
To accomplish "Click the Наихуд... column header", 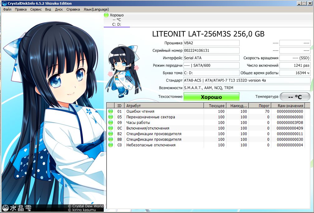I will tap(237, 106).
